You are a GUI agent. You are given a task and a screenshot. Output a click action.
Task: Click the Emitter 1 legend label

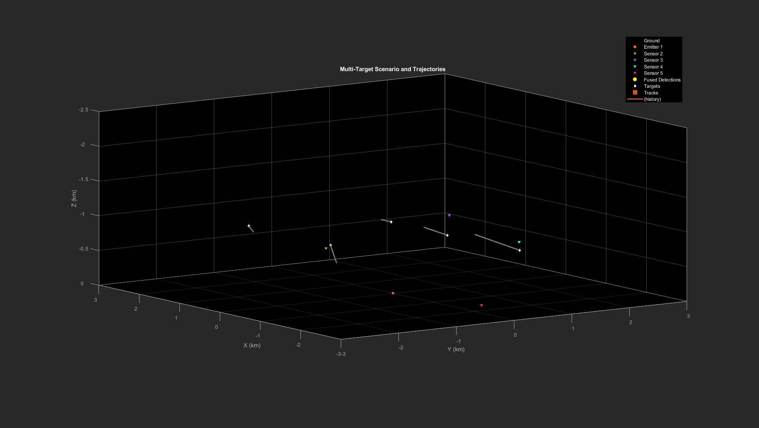(653, 47)
